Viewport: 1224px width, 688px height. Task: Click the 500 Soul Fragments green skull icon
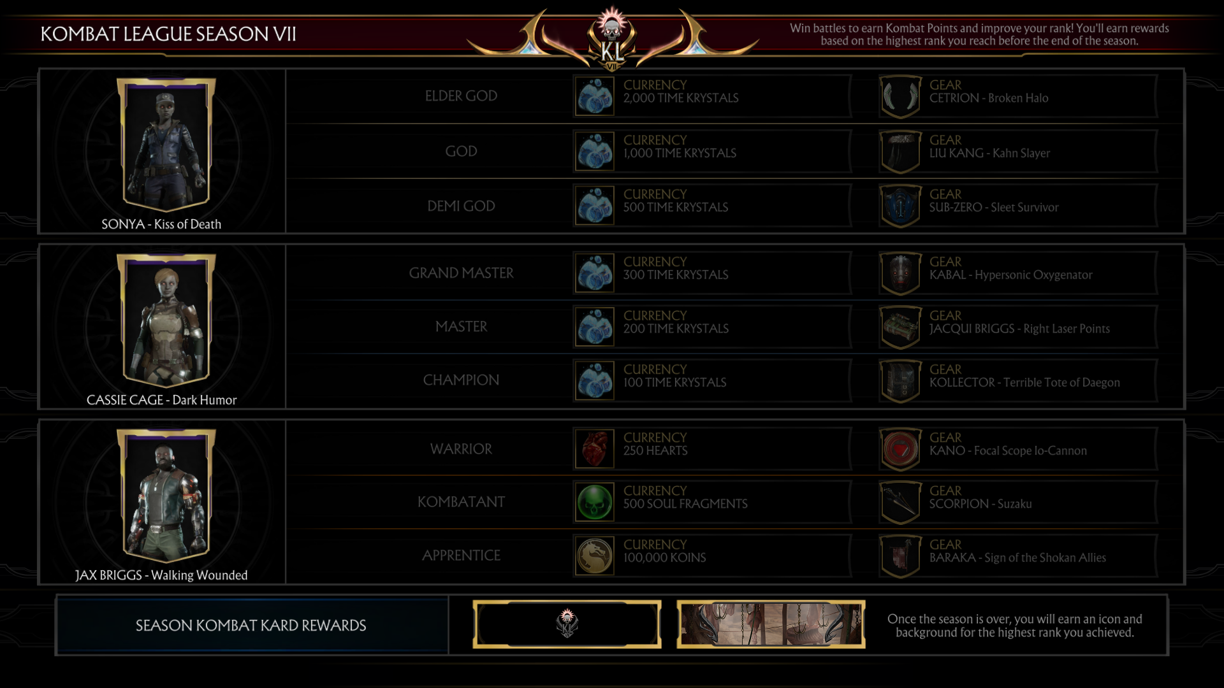[594, 502]
